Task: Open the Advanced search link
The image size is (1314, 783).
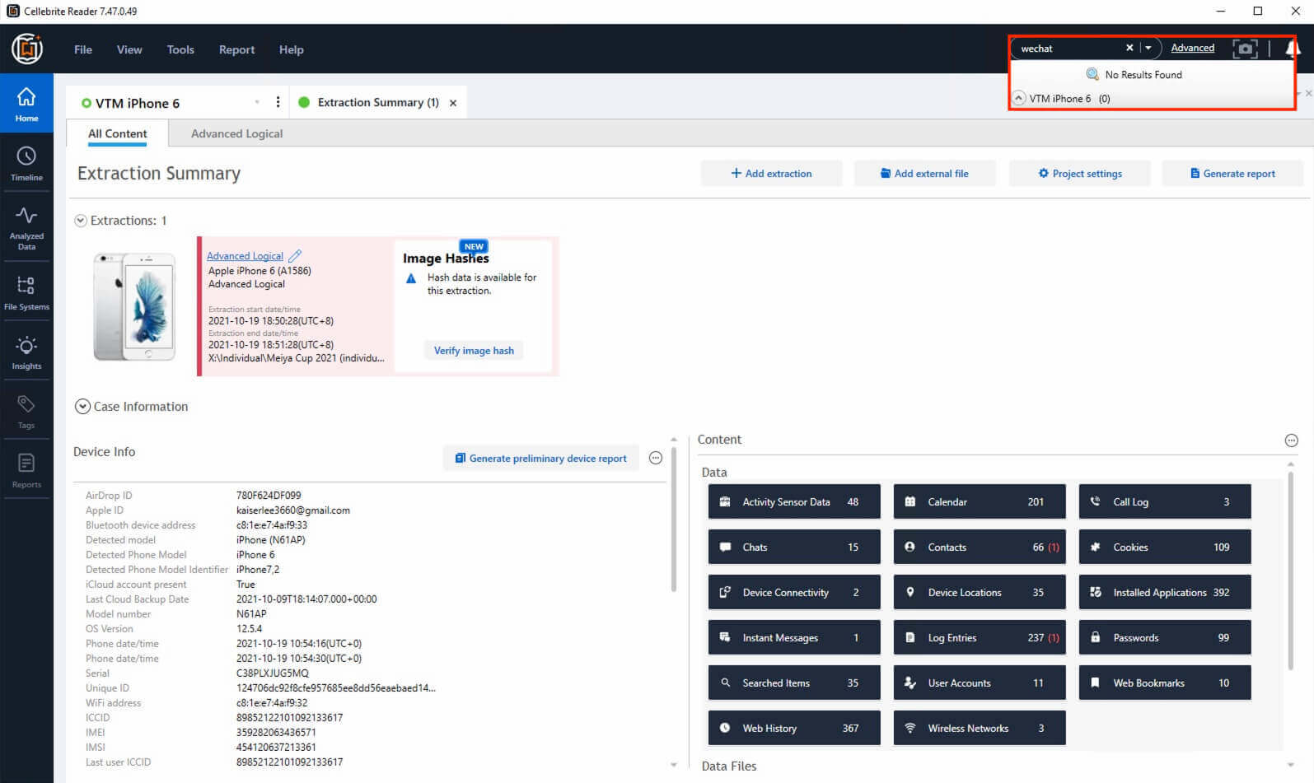Action: coord(1192,48)
